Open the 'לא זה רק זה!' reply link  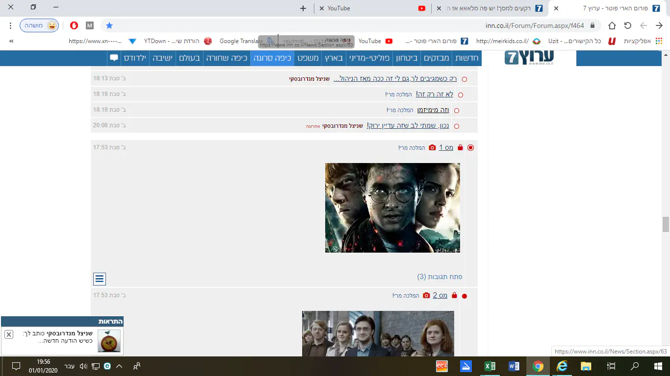[435, 94]
